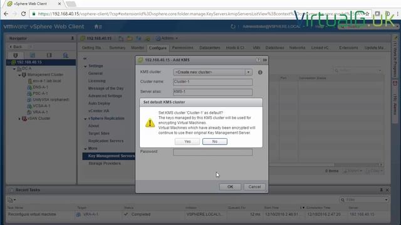Select the VMs and Templates navigator view icon
Screen dimensions: 401x225
33,55
